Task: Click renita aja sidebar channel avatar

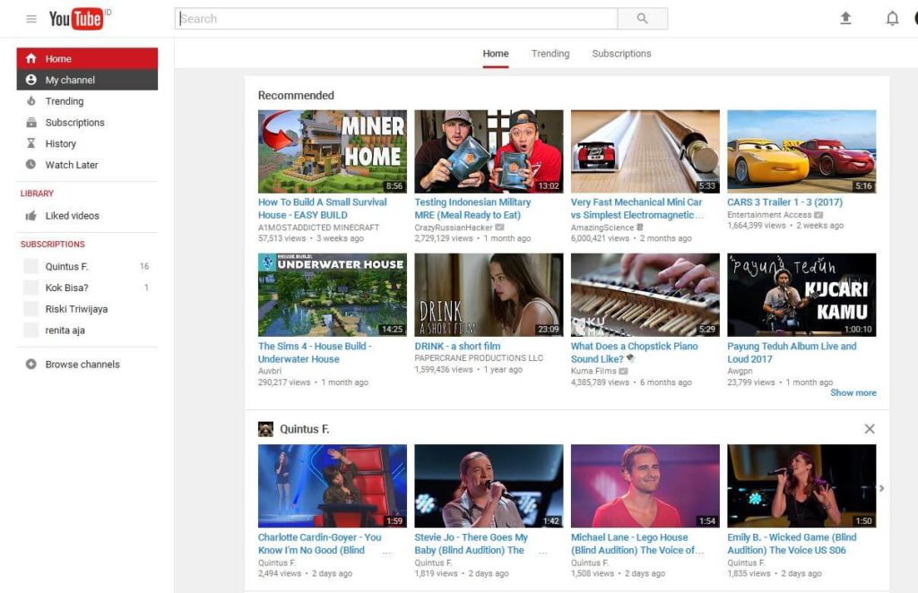Action: pos(31,330)
